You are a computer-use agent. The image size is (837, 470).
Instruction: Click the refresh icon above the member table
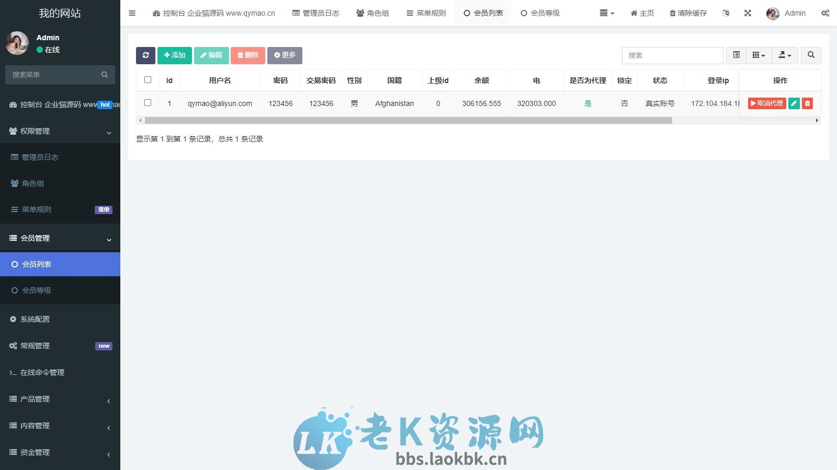145,55
